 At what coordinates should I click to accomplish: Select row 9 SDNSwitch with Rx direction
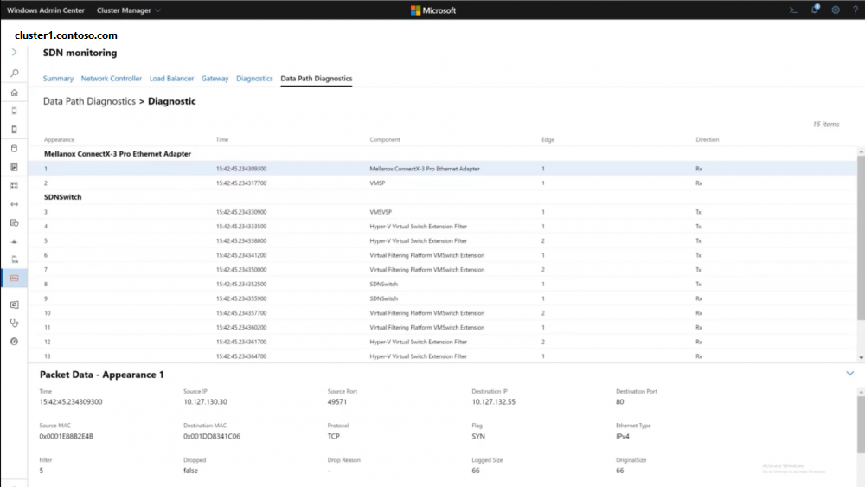[x=442, y=298]
